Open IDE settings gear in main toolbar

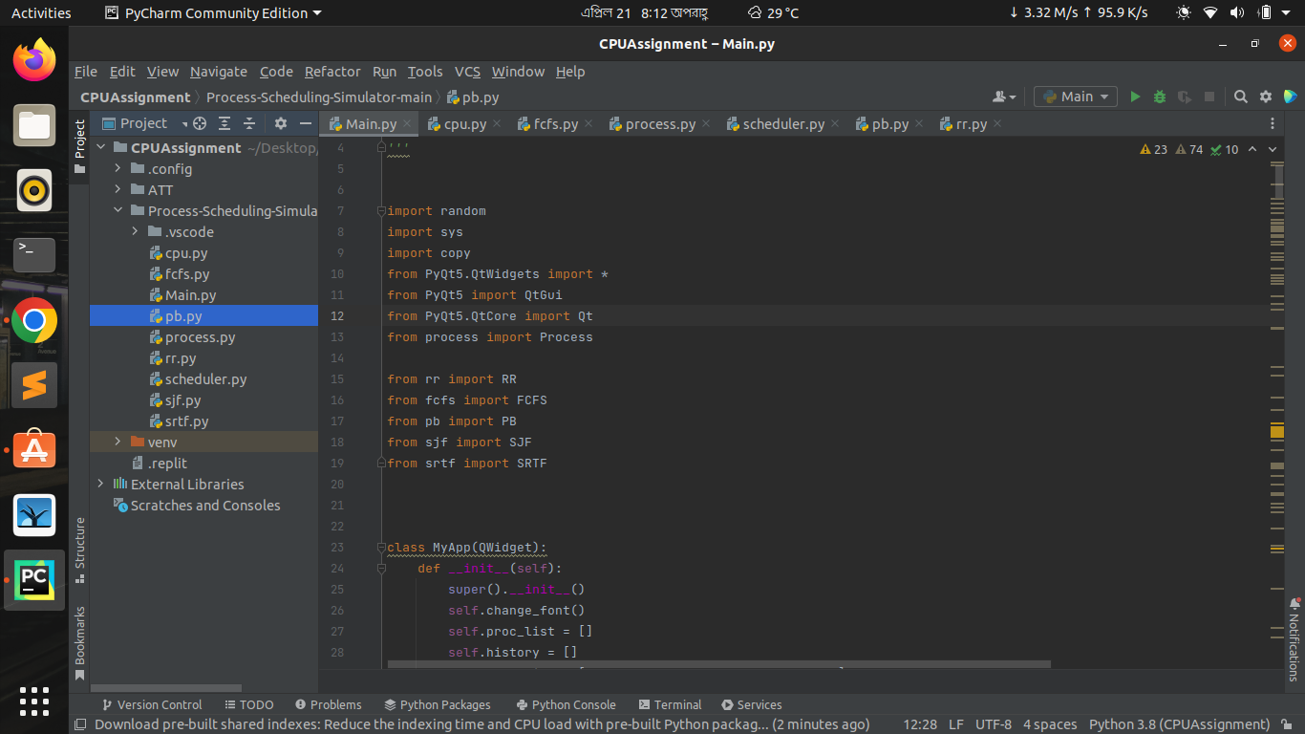1266,97
